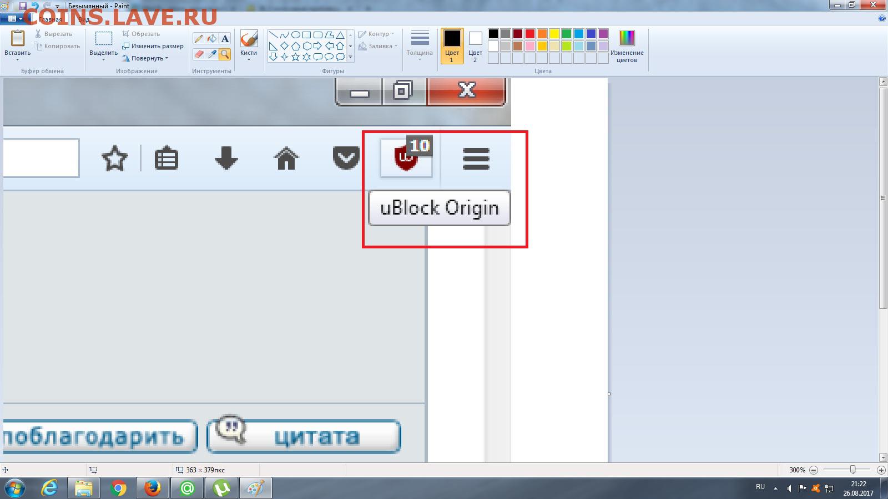Pick the orange palette swatch
The width and height of the screenshot is (888, 499).
point(542,34)
